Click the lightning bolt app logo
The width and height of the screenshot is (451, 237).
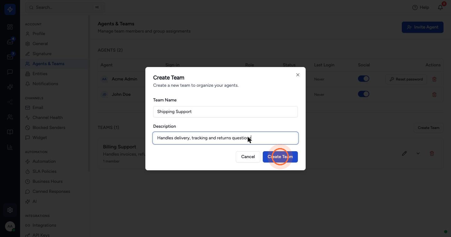[10, 9]
